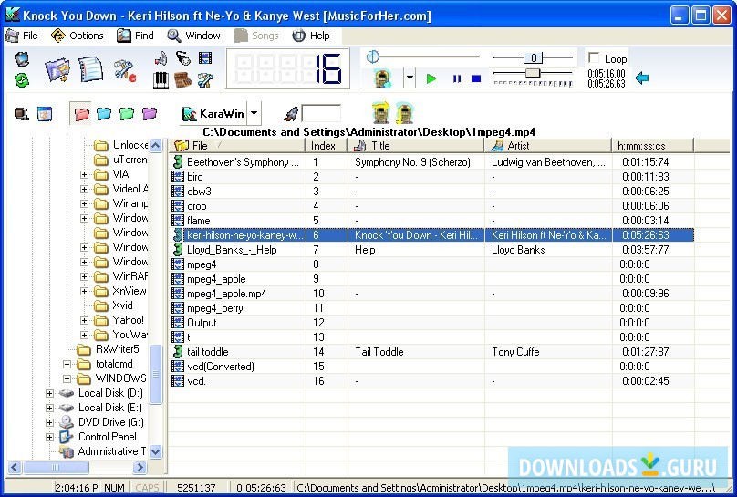
Task: Select the mpeg4_apple.mp4 file
Action: [431, 293]
